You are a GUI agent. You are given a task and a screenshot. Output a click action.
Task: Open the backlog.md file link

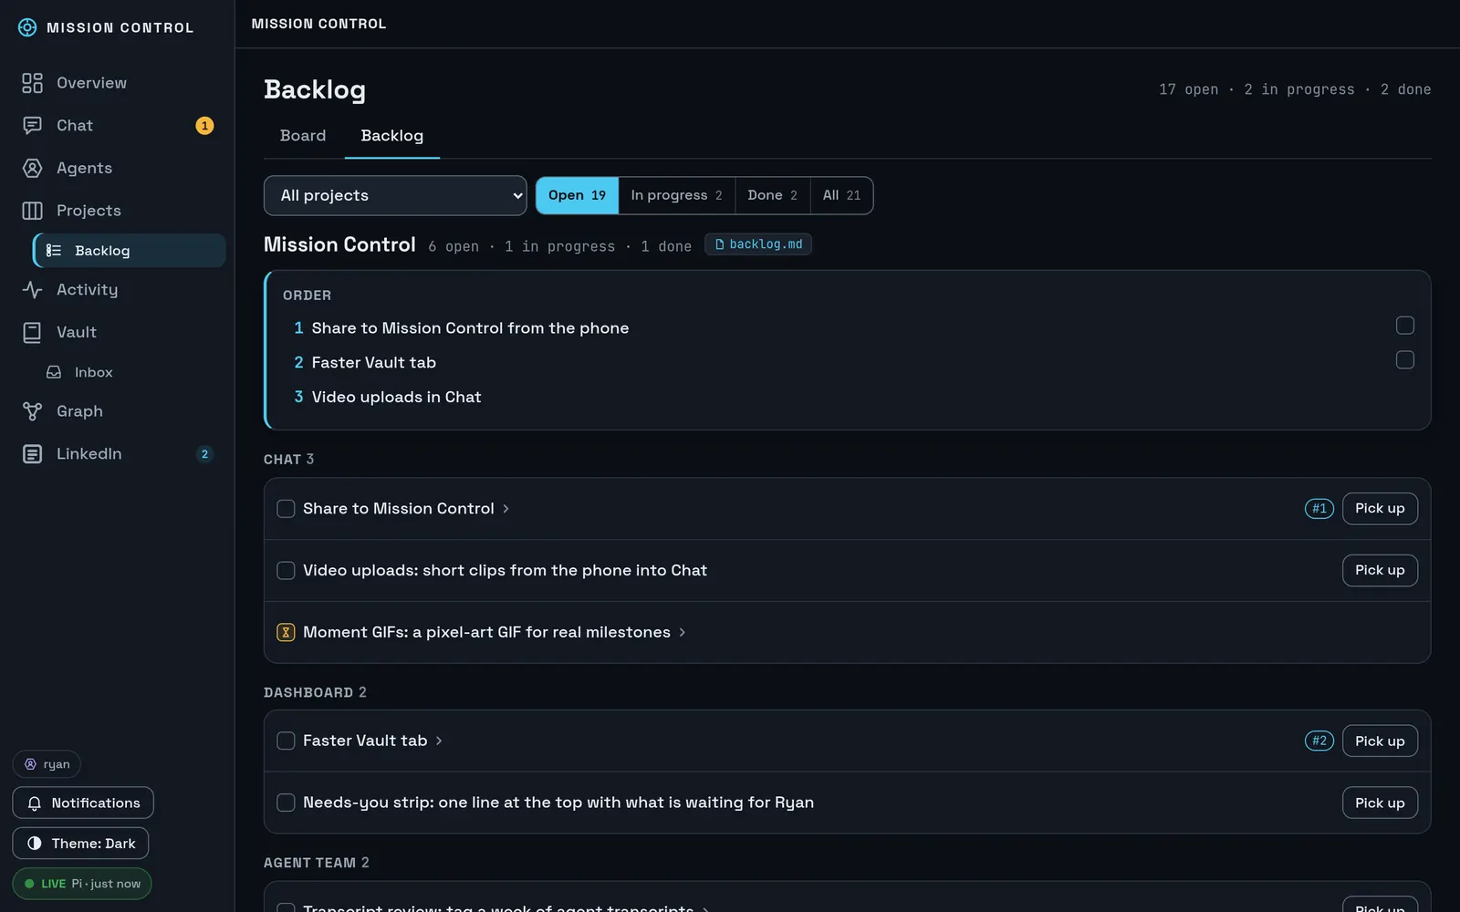click(x=758, y=244)
